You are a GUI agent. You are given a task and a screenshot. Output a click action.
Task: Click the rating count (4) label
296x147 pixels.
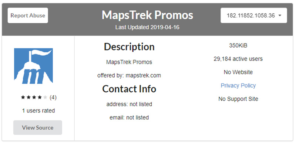[x=53, y=98]
